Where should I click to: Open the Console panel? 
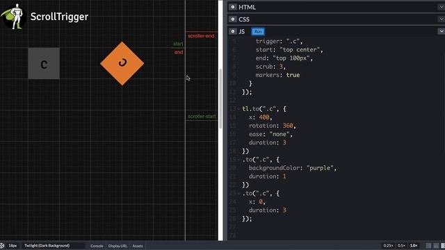(97, 246)
